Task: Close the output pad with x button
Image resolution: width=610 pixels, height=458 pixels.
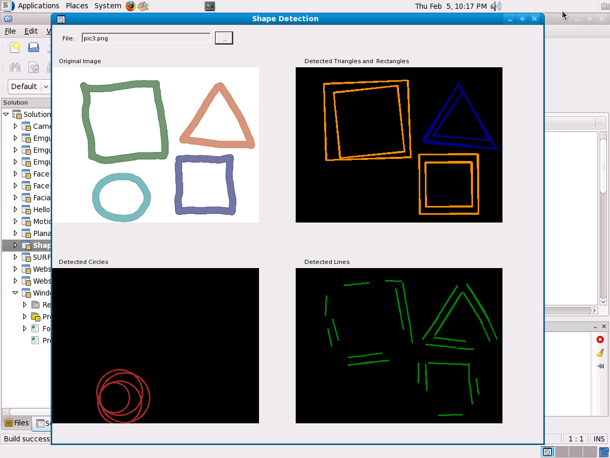Action: 604,327
